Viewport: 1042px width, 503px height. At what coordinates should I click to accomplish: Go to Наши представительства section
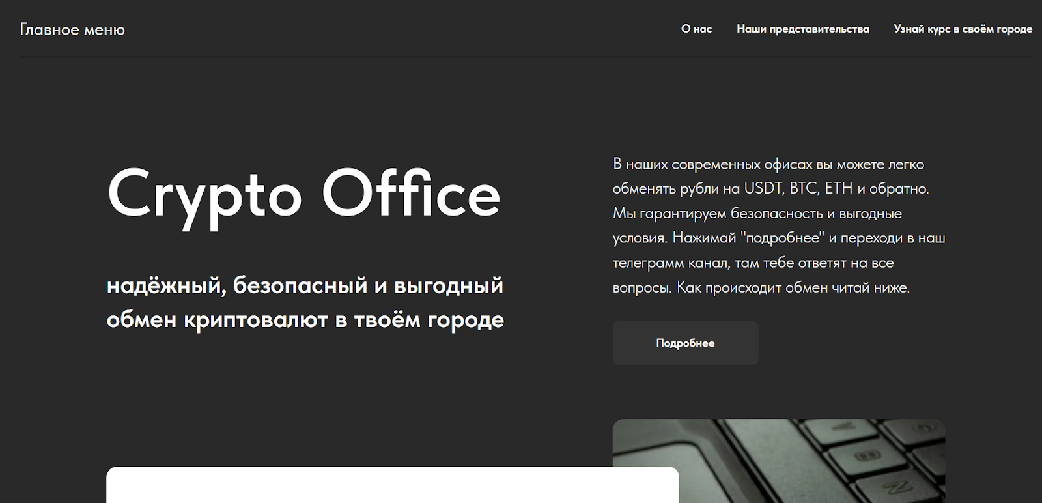click(802, 29)
